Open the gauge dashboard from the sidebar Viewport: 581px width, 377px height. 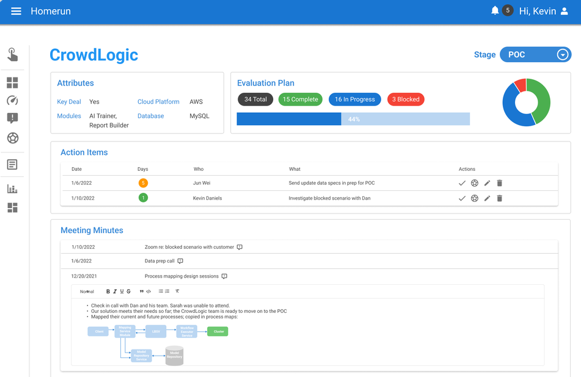[13, 100]
